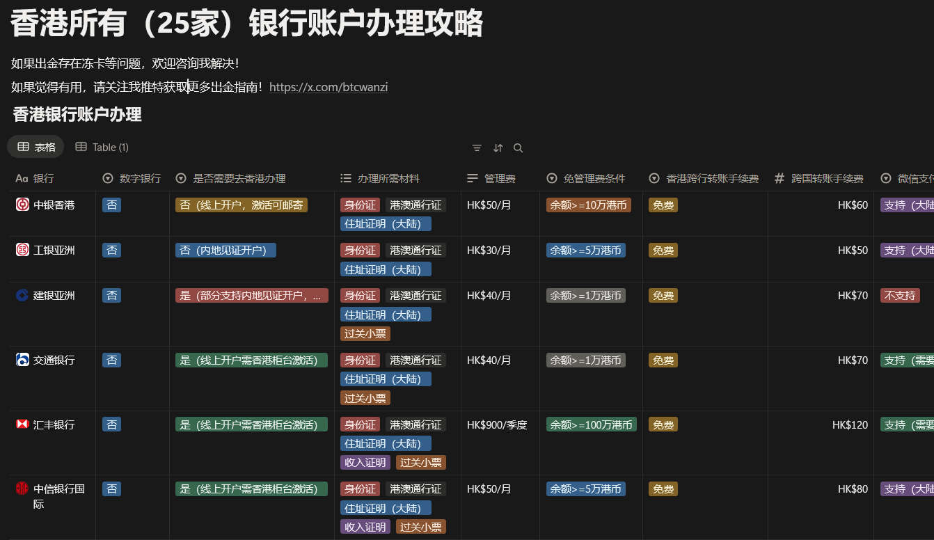Open the 管理费 column header menu

click(500, 179)
